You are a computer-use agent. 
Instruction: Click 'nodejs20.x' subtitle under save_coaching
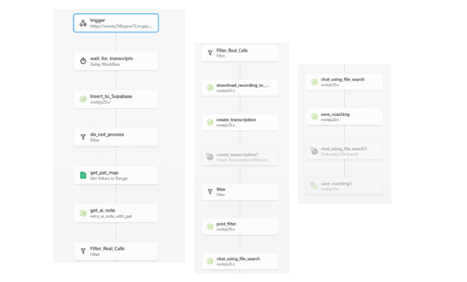(330, 120)
